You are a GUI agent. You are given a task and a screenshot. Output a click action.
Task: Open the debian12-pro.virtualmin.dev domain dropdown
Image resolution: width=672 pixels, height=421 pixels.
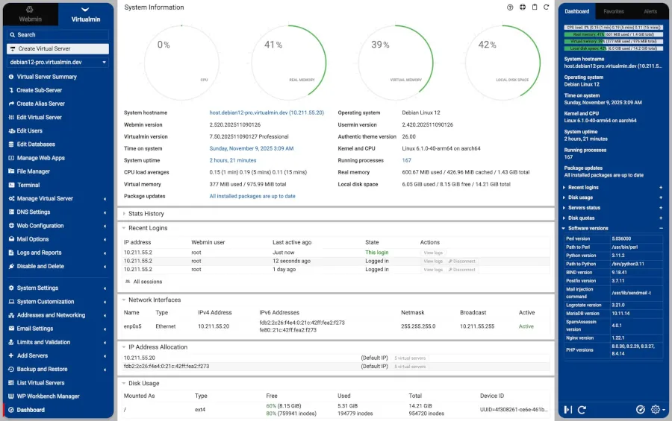click(58, 63)
